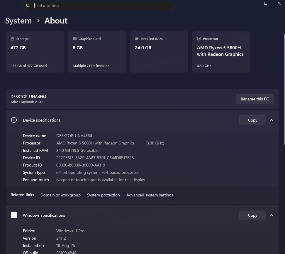This screenshot has height=254, width=285.
Task: Select '24.0 GB' in Installed RAM card
Action: (143, 48)
